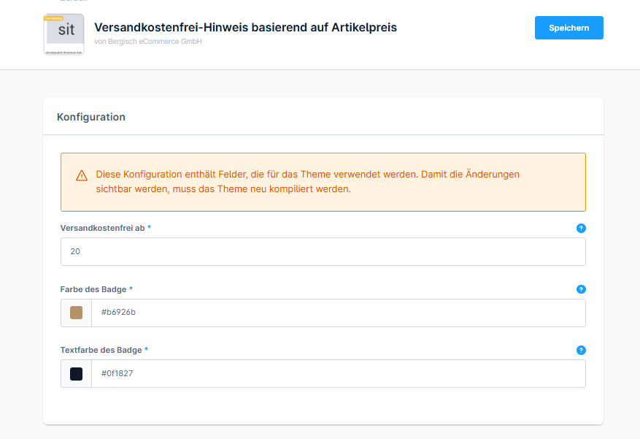Click the #0f1827 hex color input
Viewport: 640px width, 439px height.
338,374
